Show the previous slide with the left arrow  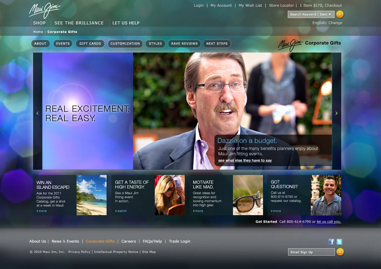[37, 113]
